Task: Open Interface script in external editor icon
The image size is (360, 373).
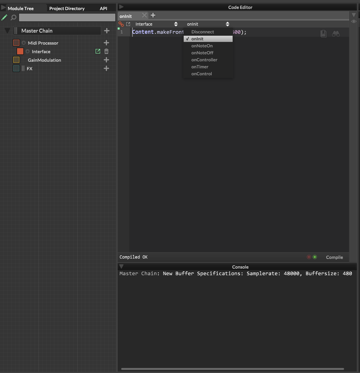Action: (98, 51)
